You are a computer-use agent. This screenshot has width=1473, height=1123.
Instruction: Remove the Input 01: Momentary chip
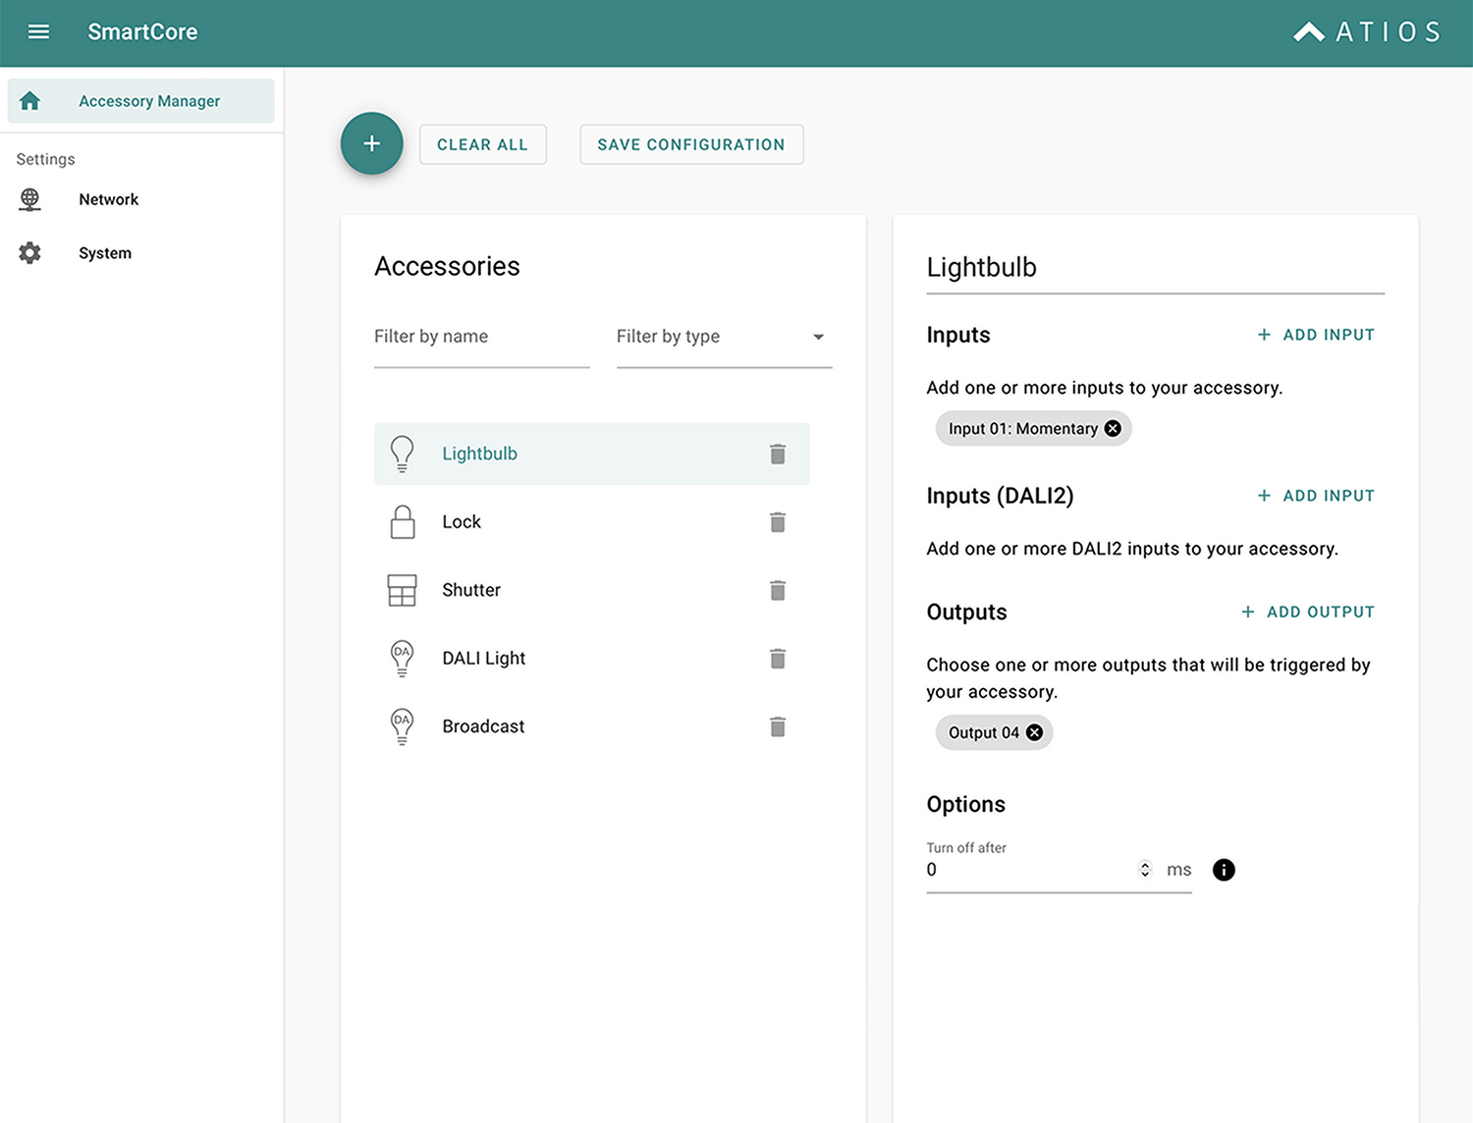(1113, 428)
